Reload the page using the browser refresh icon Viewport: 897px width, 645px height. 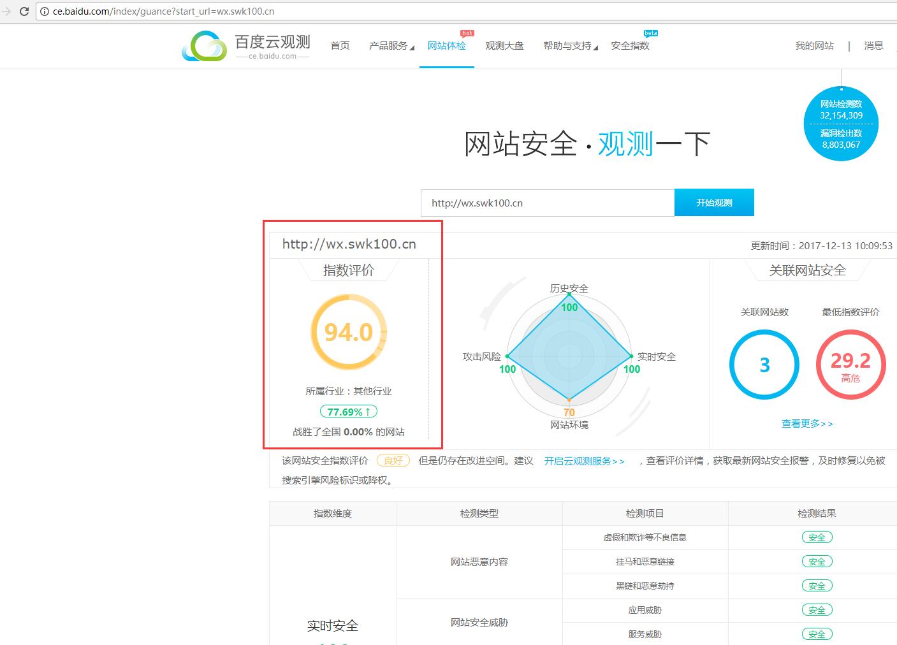click(24, 11)
